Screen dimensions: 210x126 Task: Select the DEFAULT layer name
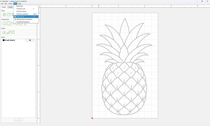click(x=12, y=40)
